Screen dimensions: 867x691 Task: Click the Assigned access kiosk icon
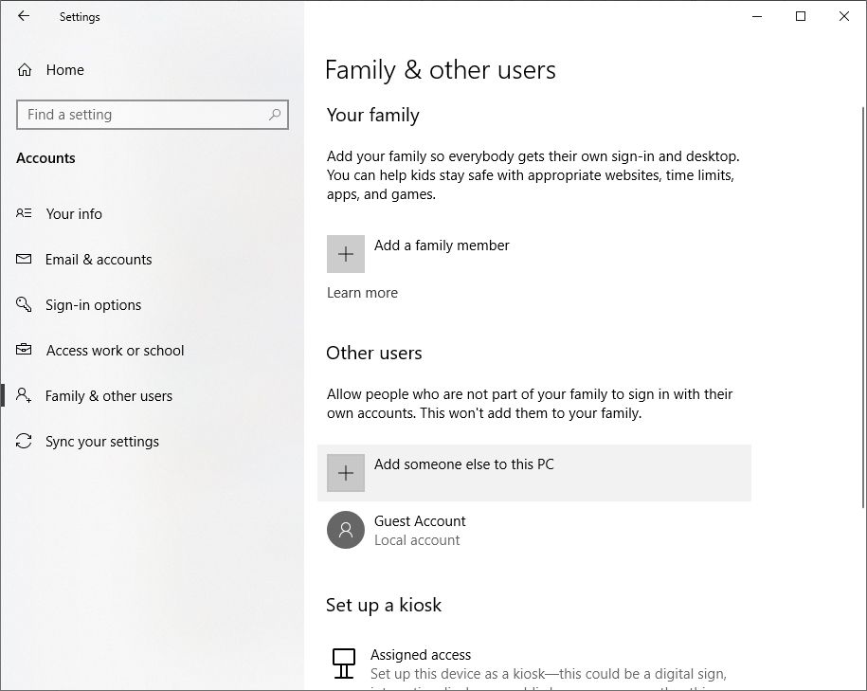pyautogui.click(x=343, y=663)
